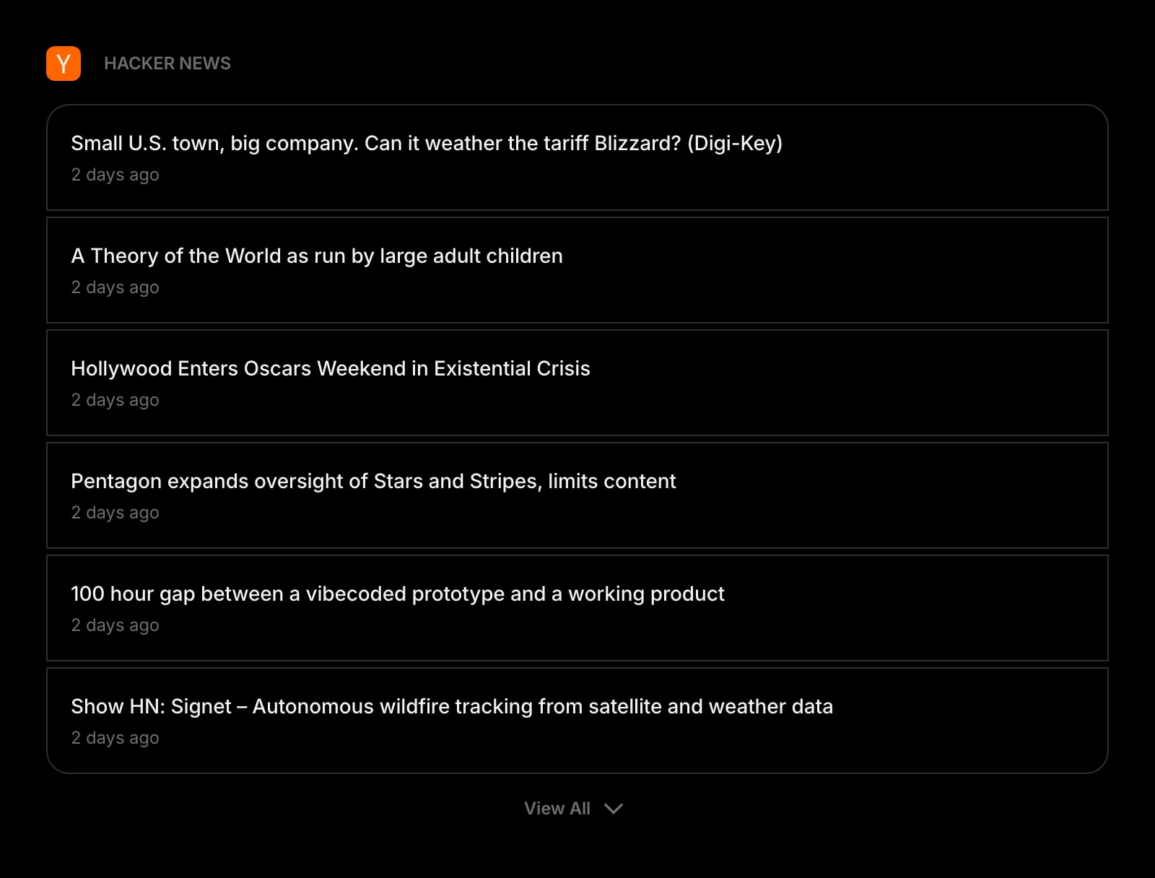This screenshot has width=1155, height=878.
Task: Open 'A Theory of the World' article
Action: [316, 256]
